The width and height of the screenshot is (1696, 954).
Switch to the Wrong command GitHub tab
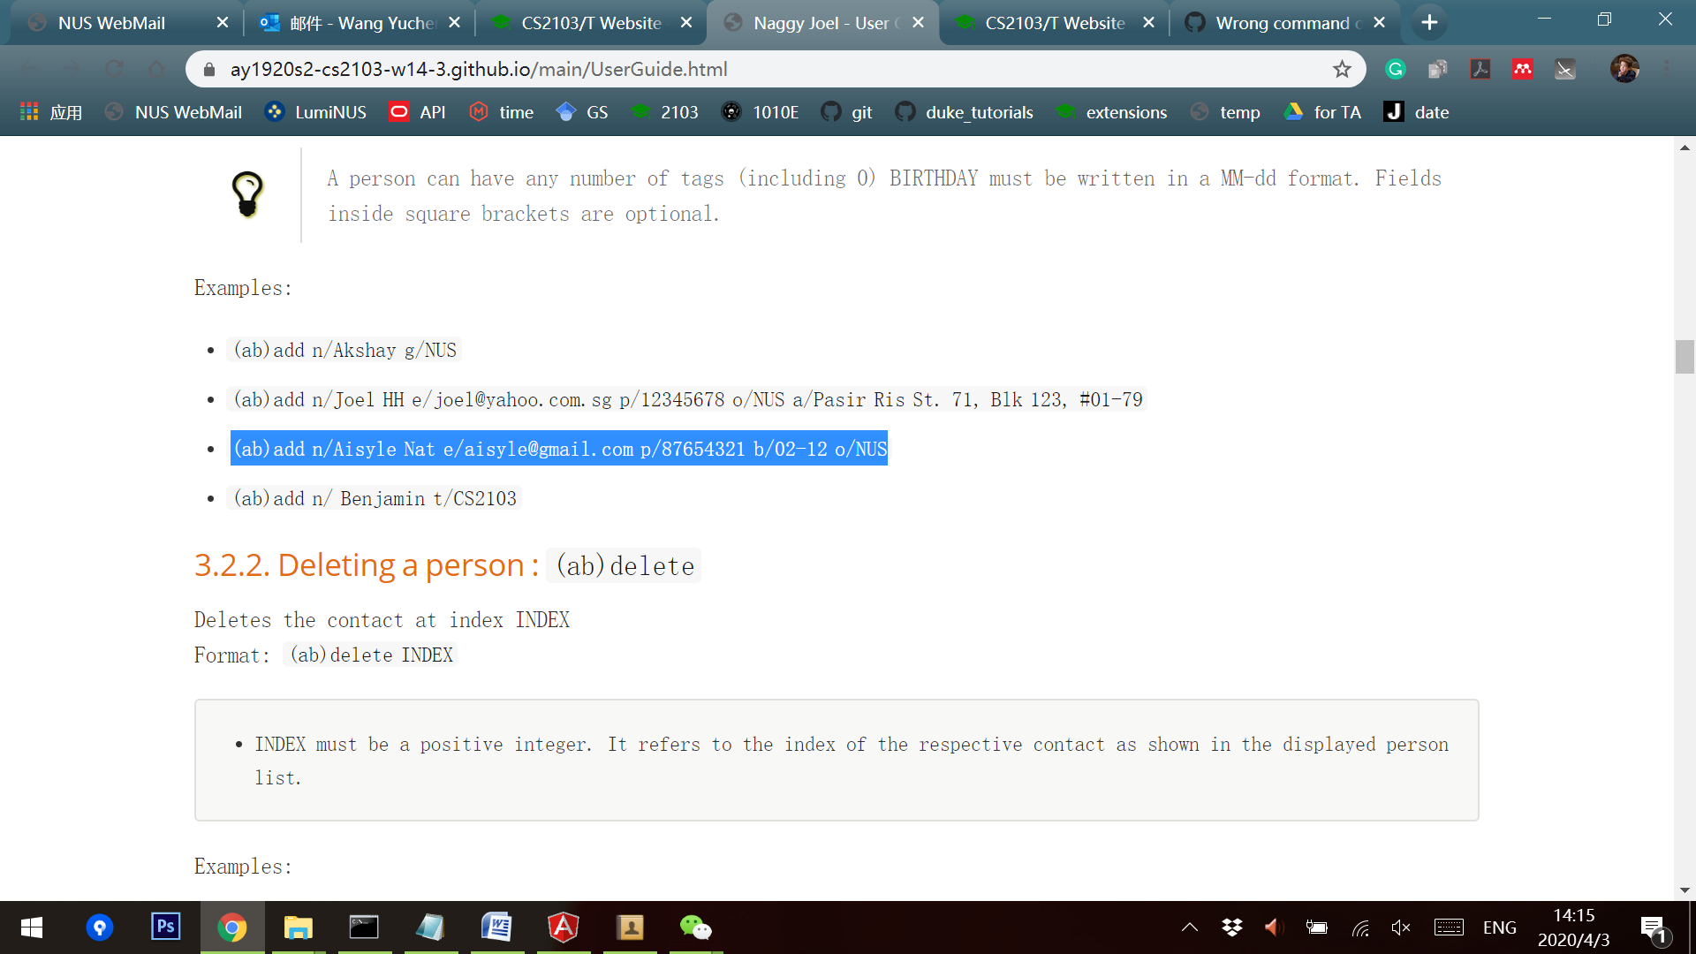tap(1281, 23)
